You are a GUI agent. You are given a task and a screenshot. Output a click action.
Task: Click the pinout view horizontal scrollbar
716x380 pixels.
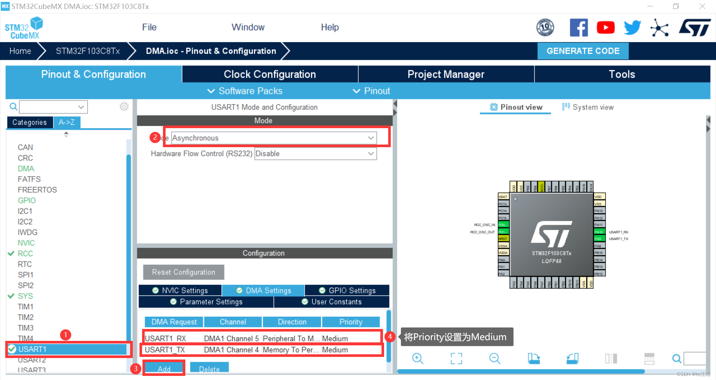(x=521, y=371)
